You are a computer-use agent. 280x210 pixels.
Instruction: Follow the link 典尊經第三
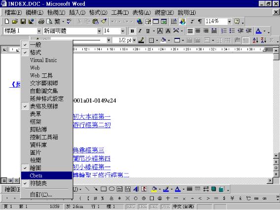89,150
